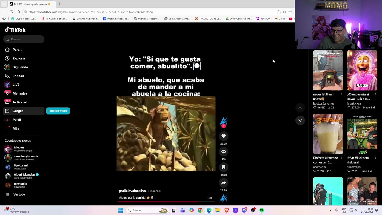Open the Para ti feed
This screenshot has width=382, height=215.
[x=18, y=50]
